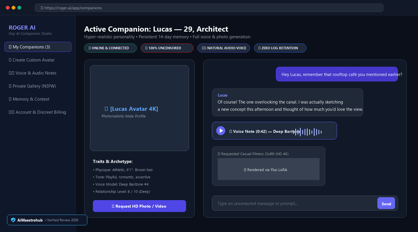
Task: Click Lucas's name in reply bubble
Action: [223, 95]
